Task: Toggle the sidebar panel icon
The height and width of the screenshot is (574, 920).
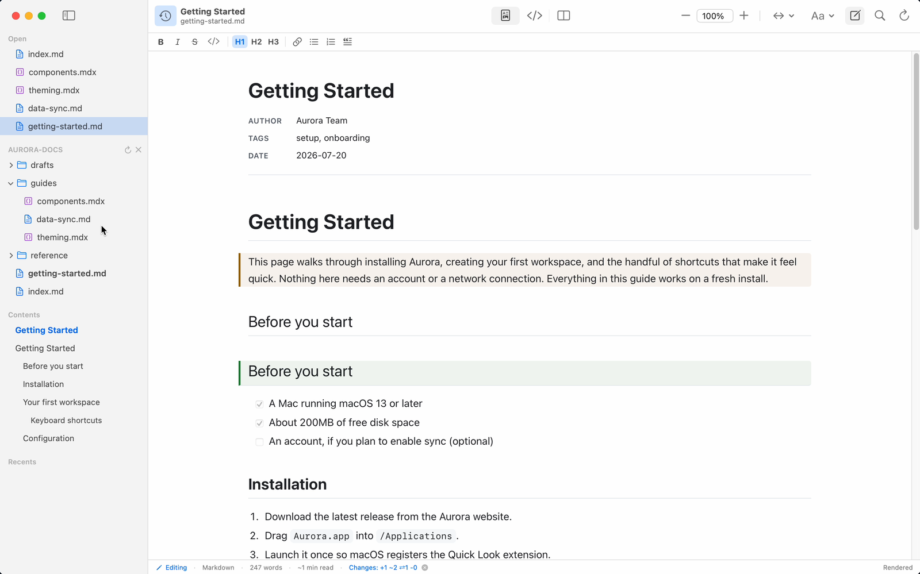Action: coord(69,16)
